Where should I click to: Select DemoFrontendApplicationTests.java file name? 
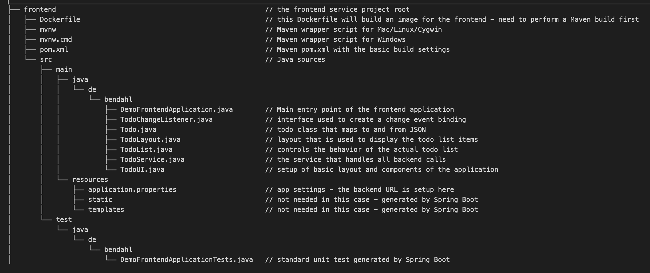[186, 260]
